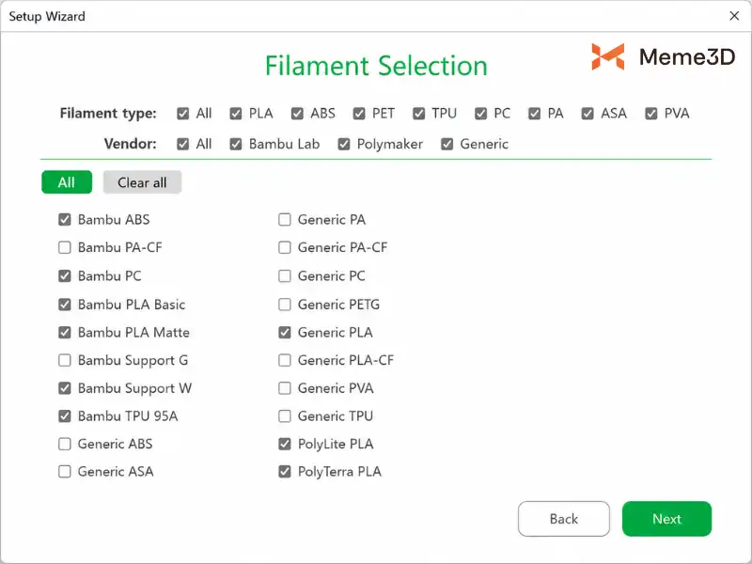
Task: Disable the Generic vendor filter
Action: tap(447, 144)
